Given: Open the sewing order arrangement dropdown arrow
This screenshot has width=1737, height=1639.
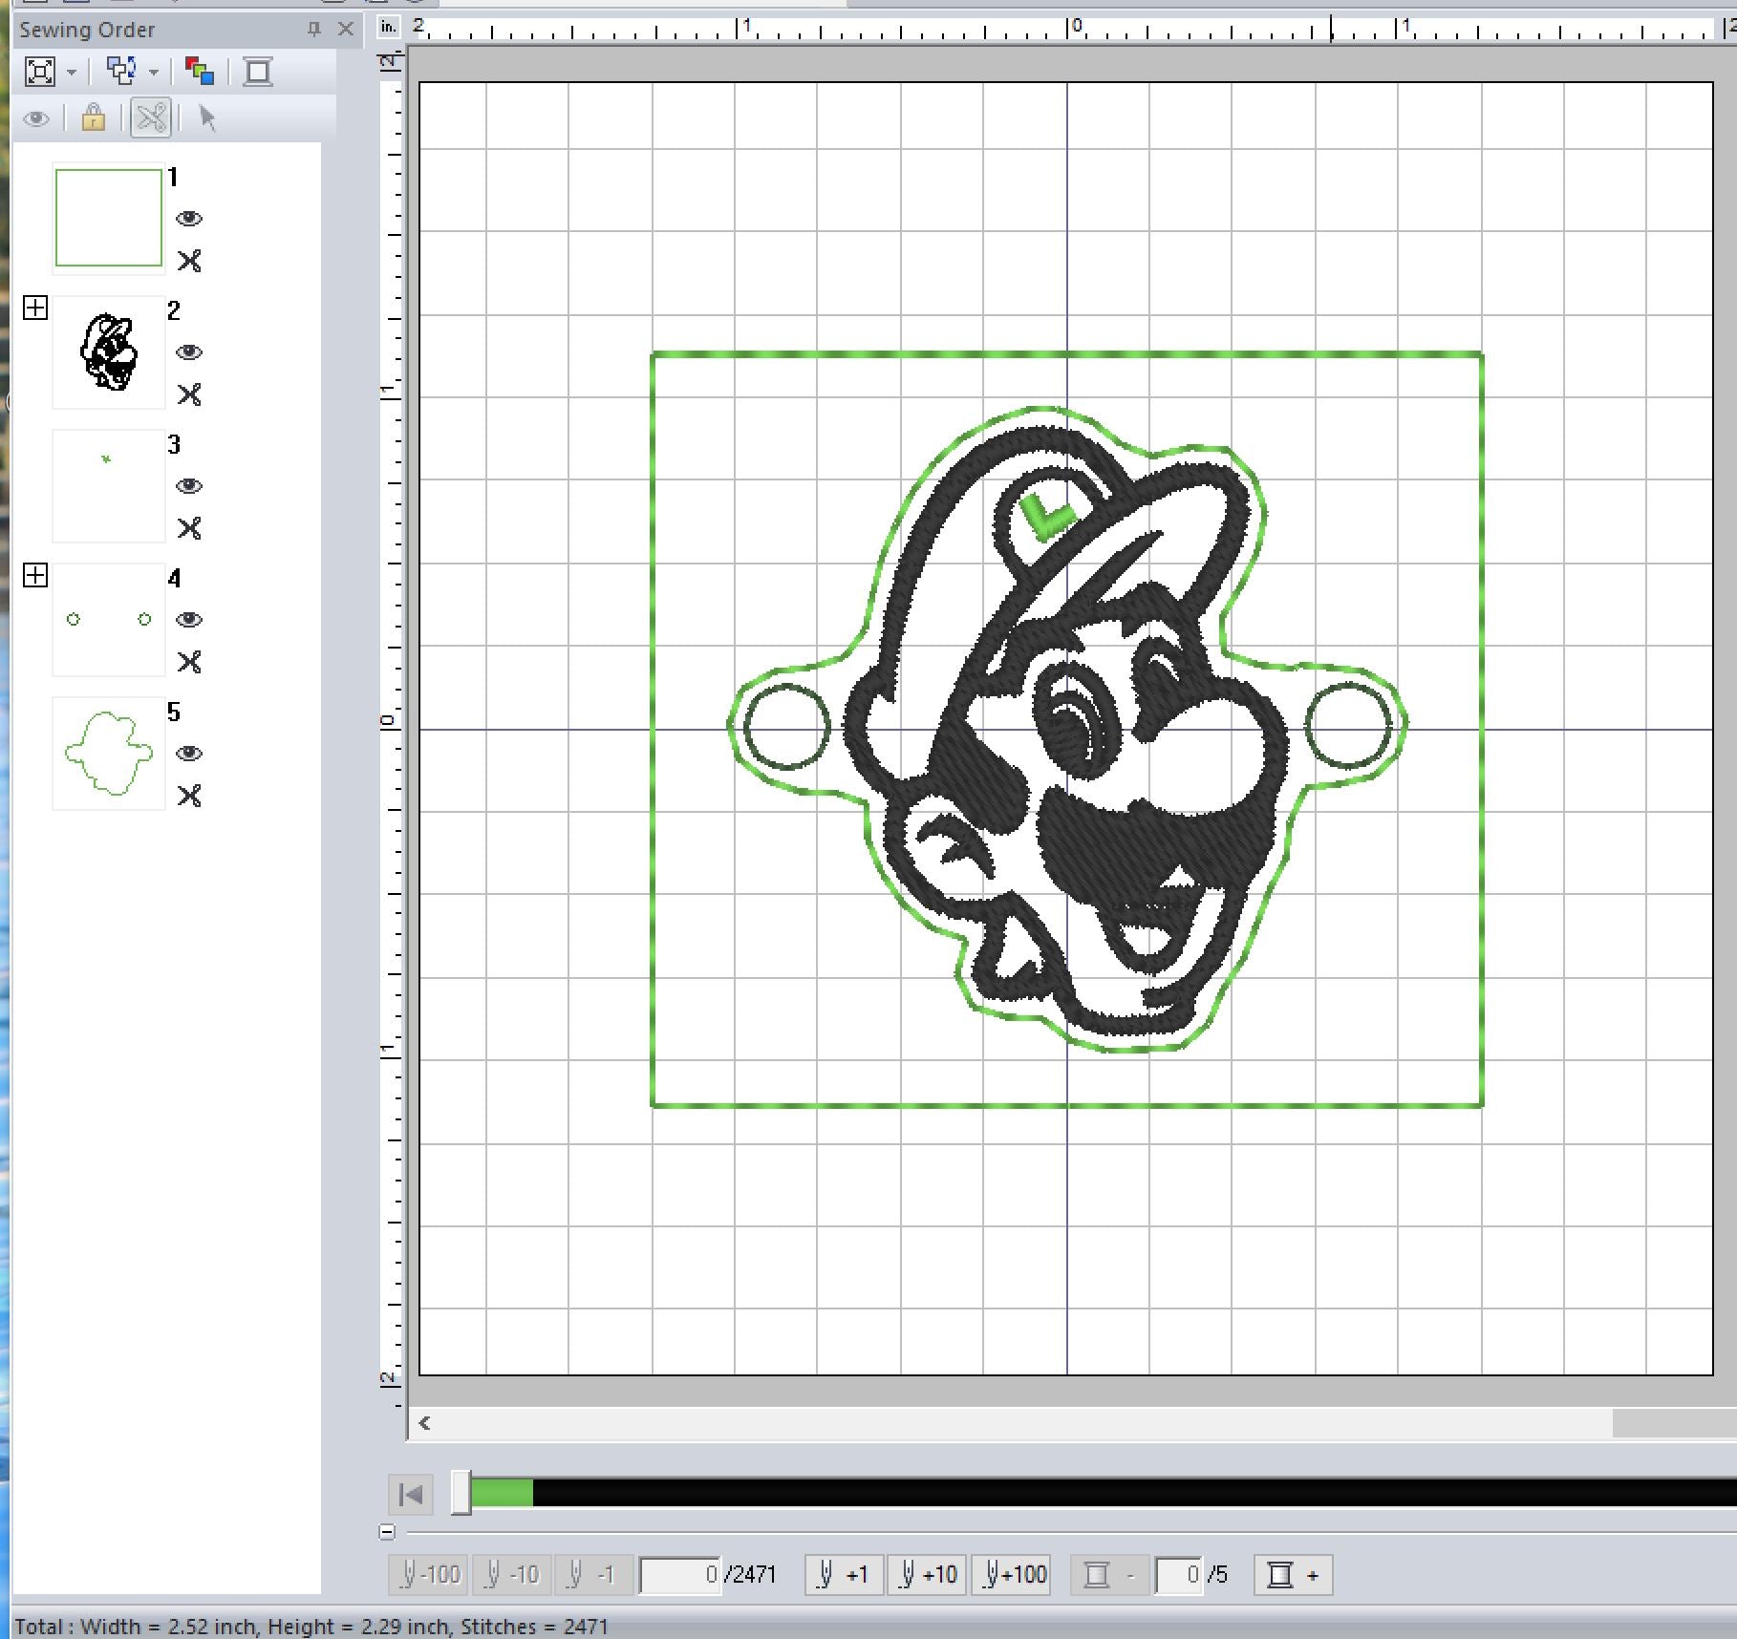Looking at the screenshot, I should (x=153, y=73).
